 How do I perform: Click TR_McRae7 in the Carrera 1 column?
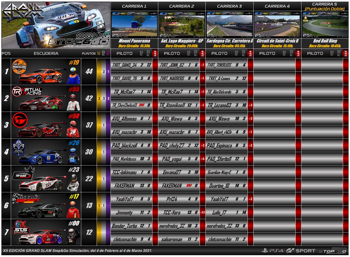pyautogui.click(x=125, y=91)
